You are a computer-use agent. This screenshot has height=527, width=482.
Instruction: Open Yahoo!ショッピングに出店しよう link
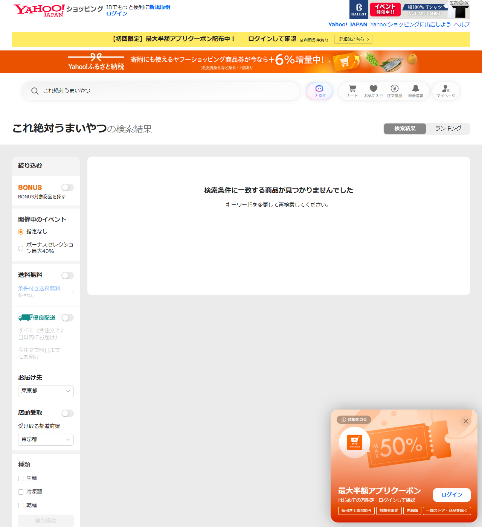point(410,24)
